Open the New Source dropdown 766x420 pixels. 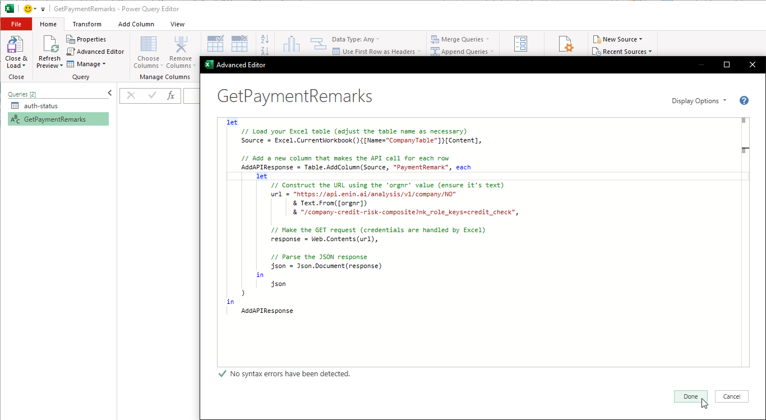pos(618,39)
